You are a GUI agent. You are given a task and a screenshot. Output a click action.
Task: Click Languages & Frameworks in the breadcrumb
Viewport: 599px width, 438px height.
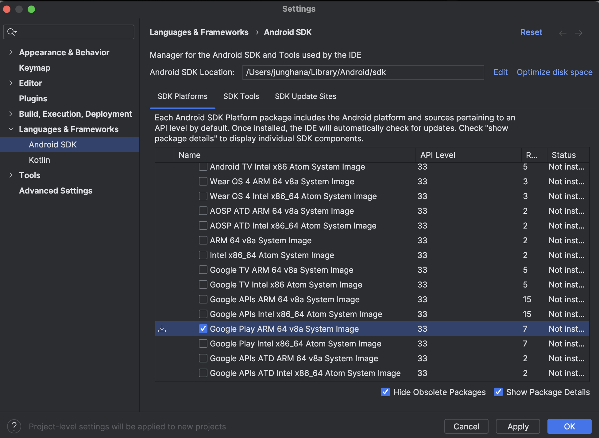(199, 32)
